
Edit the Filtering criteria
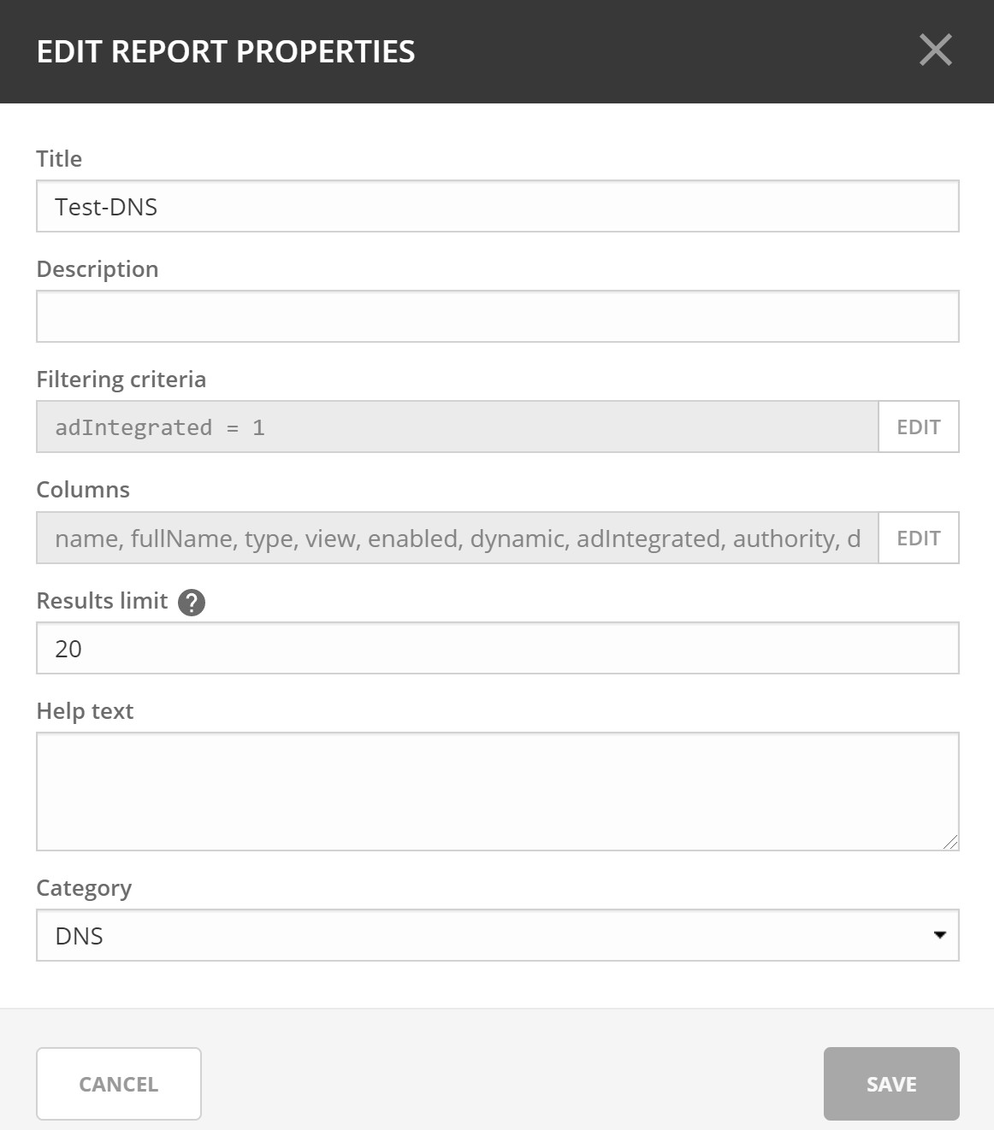tap(918, 427)
